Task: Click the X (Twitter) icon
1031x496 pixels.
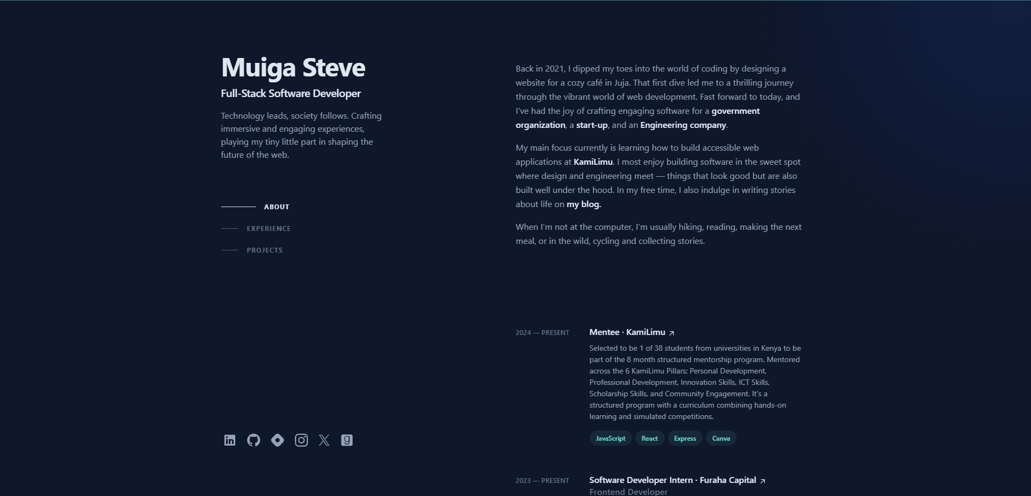Action: tap(324, 440)
